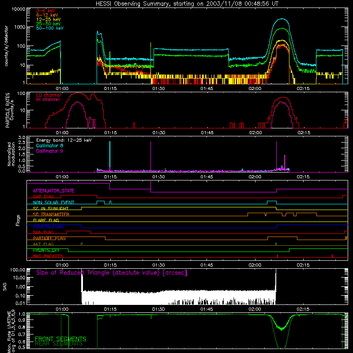Click the Energy band: 12-25 keV label
The height and width of the screenshot is (353, 353).
pyautogui.click(x=64, y=140)
